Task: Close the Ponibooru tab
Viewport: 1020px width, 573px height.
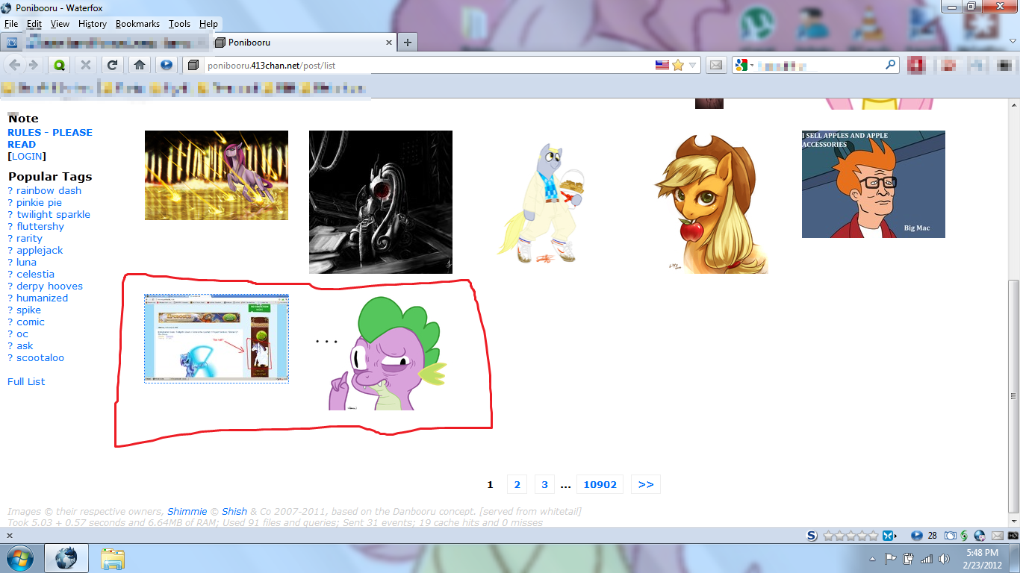Action: pos(388,43)
